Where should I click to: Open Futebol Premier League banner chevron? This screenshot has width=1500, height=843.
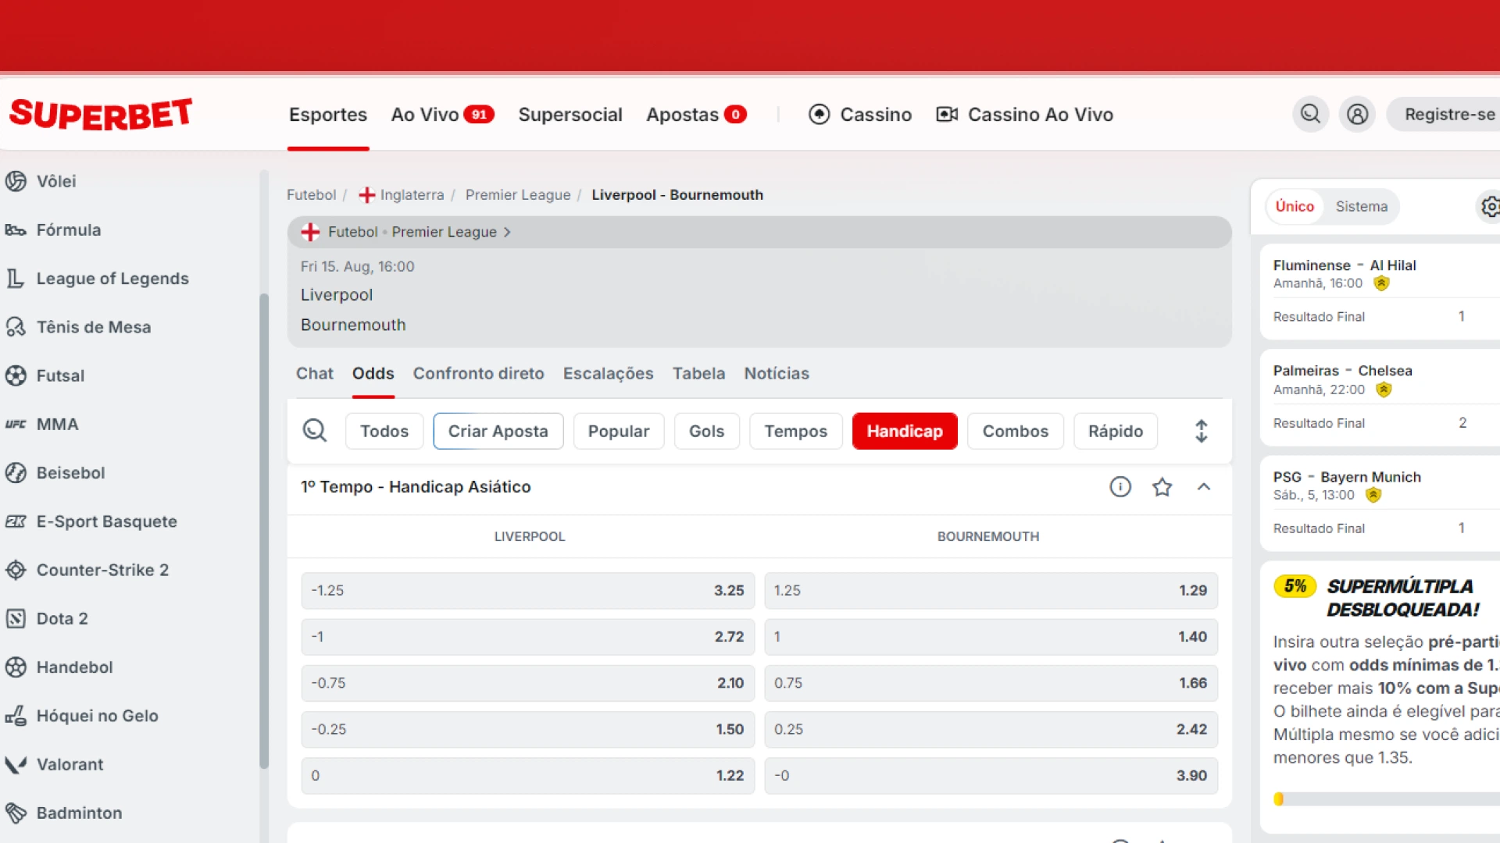coord(507,233)
